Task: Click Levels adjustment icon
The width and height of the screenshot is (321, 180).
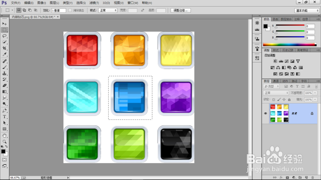Action: click(281, 61)
